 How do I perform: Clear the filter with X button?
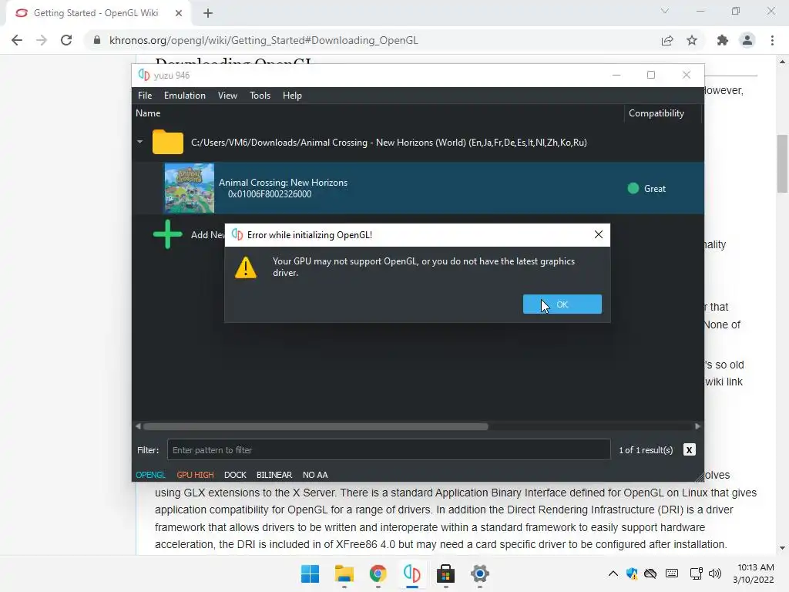click(690, 449)
